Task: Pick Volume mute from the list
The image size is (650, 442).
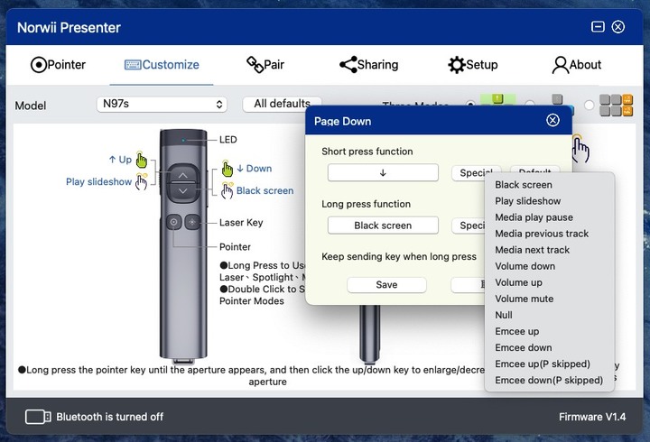Action: (x=524, y=299)
